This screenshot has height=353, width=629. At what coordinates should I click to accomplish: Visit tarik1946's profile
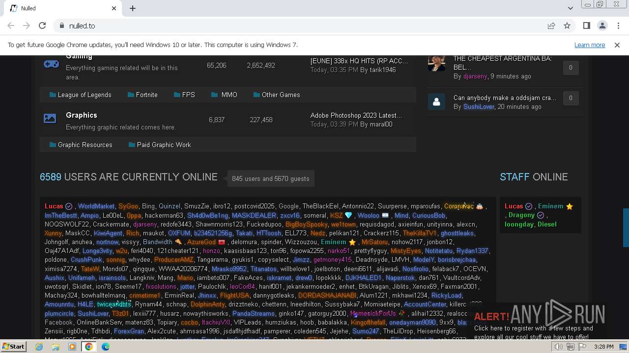pos(382,70)
